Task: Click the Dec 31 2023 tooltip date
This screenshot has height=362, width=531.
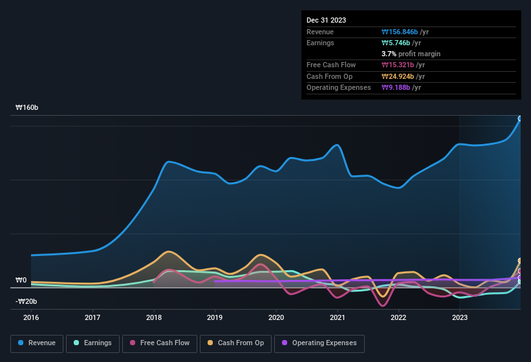Action: tap(326, 20)
